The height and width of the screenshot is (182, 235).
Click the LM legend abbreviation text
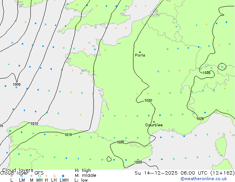coord(22,180)
